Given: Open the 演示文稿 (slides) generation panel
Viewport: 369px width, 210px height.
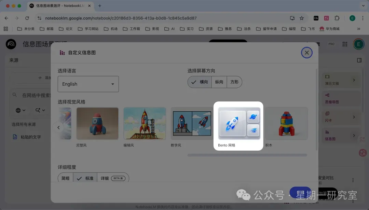Looking at the screenshot, I should 337,80.
